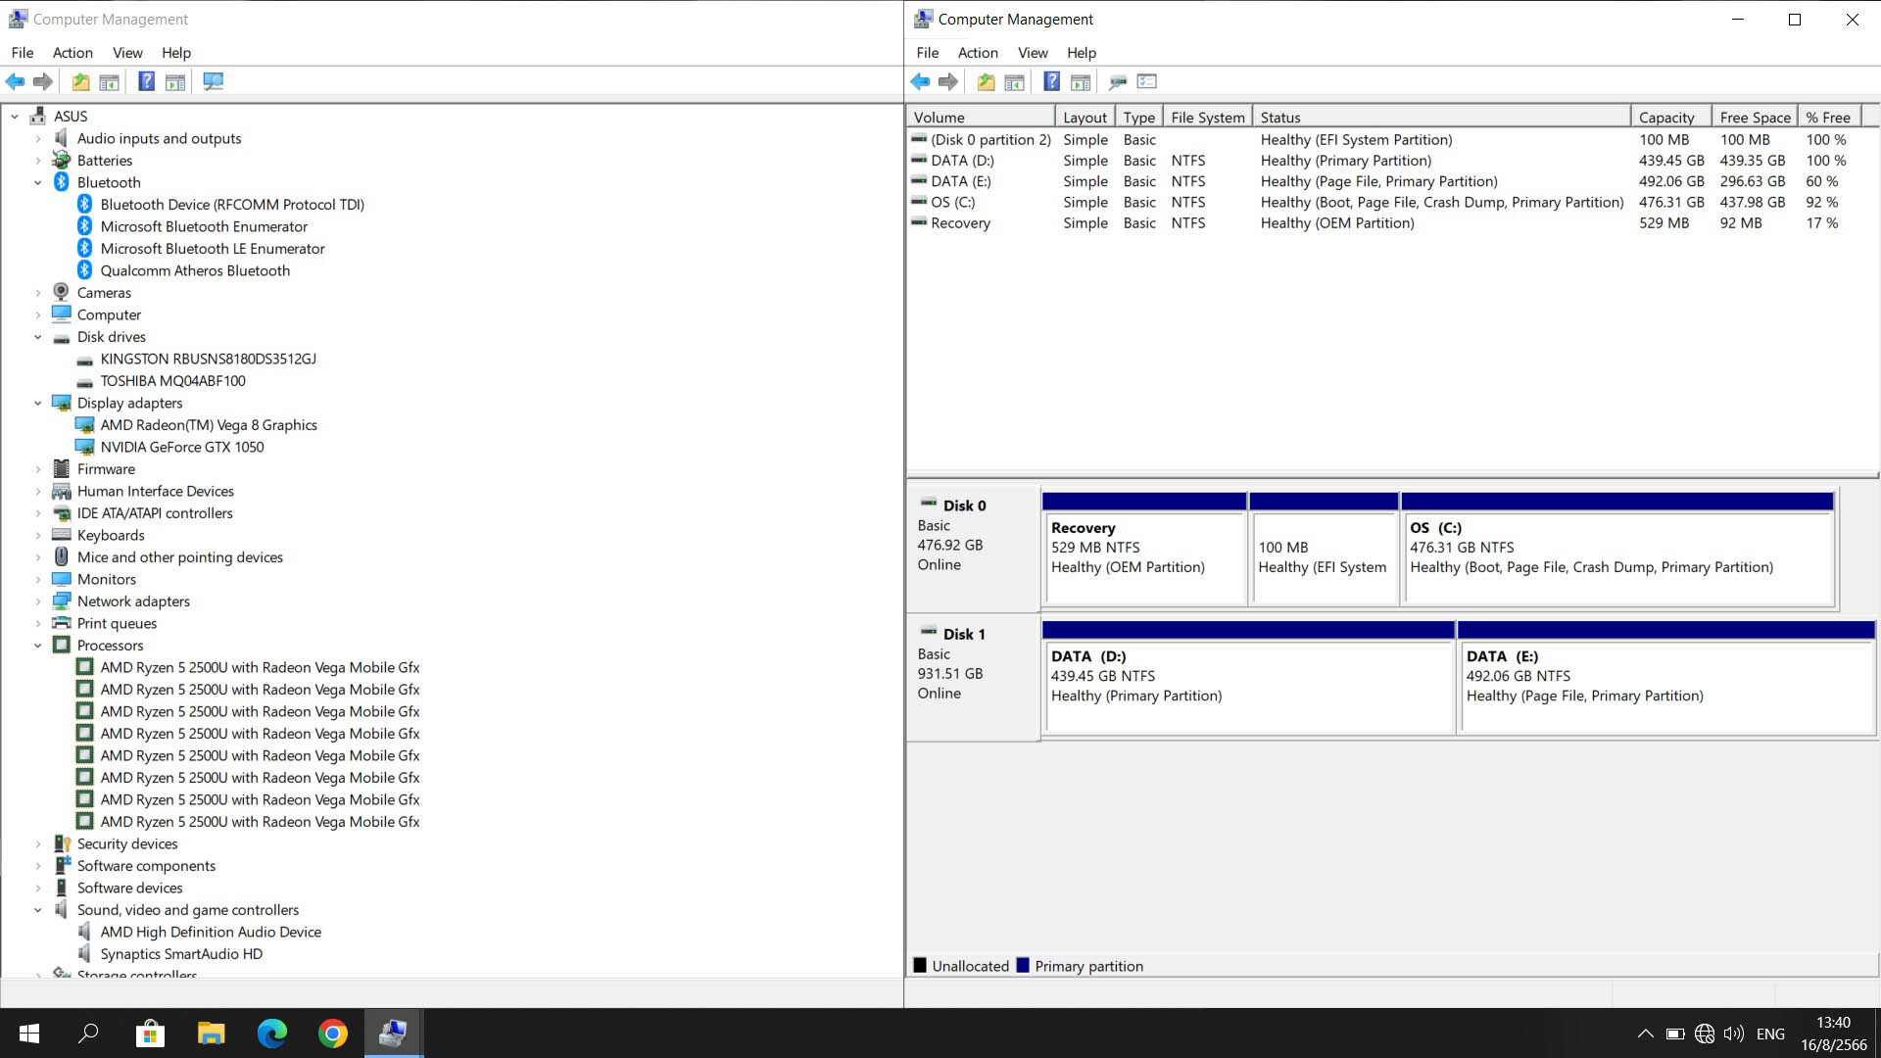Select DATA (D:) partition block on Disk 1

coord(1248,678)
